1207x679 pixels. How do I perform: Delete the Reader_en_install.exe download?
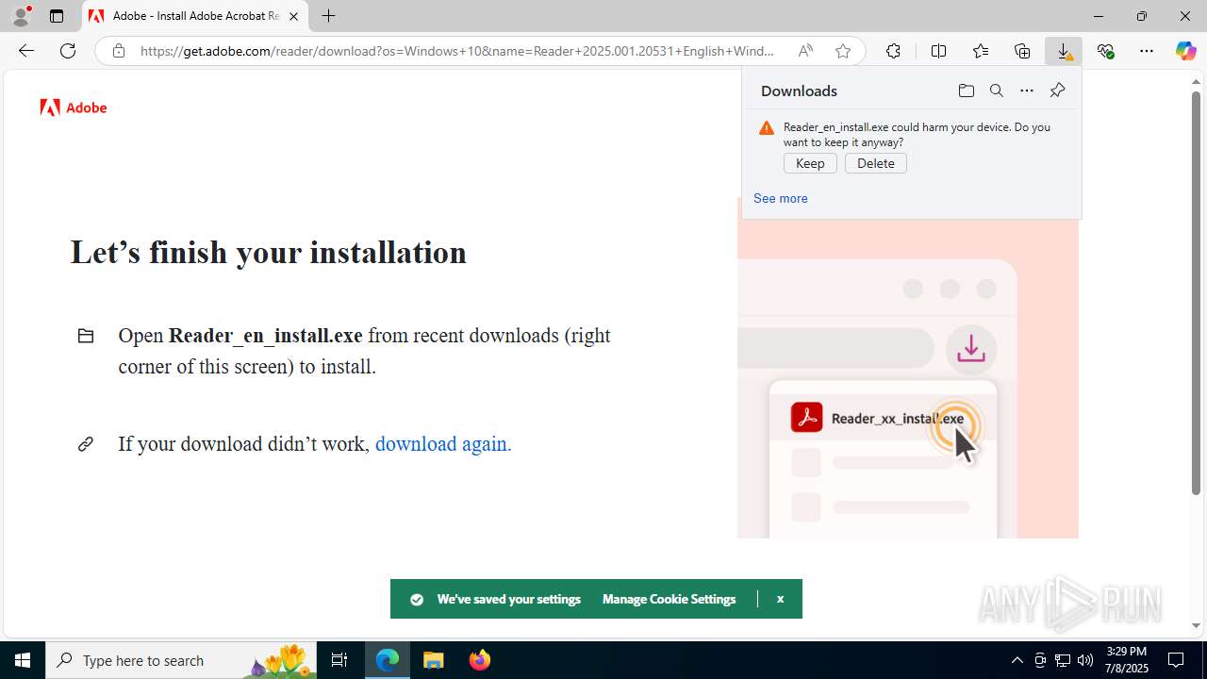point(876,163)
